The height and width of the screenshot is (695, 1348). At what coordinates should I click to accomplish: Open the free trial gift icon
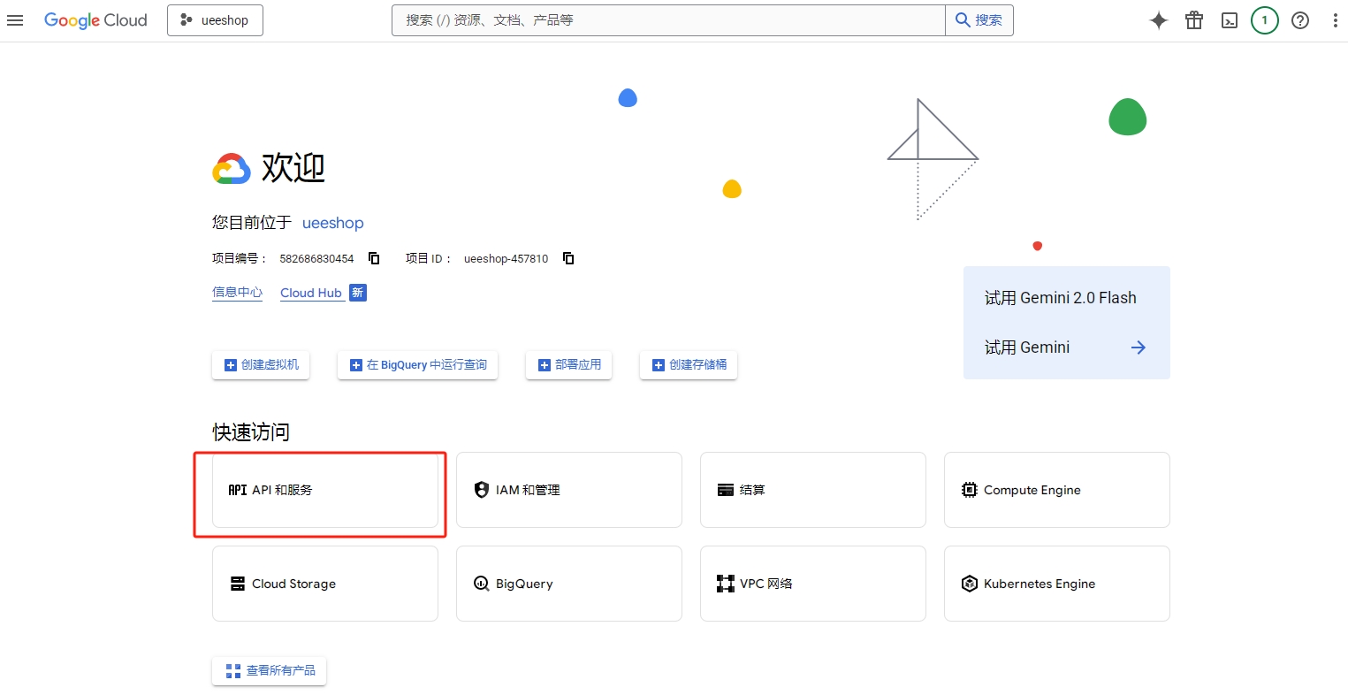pos(1194,20)
